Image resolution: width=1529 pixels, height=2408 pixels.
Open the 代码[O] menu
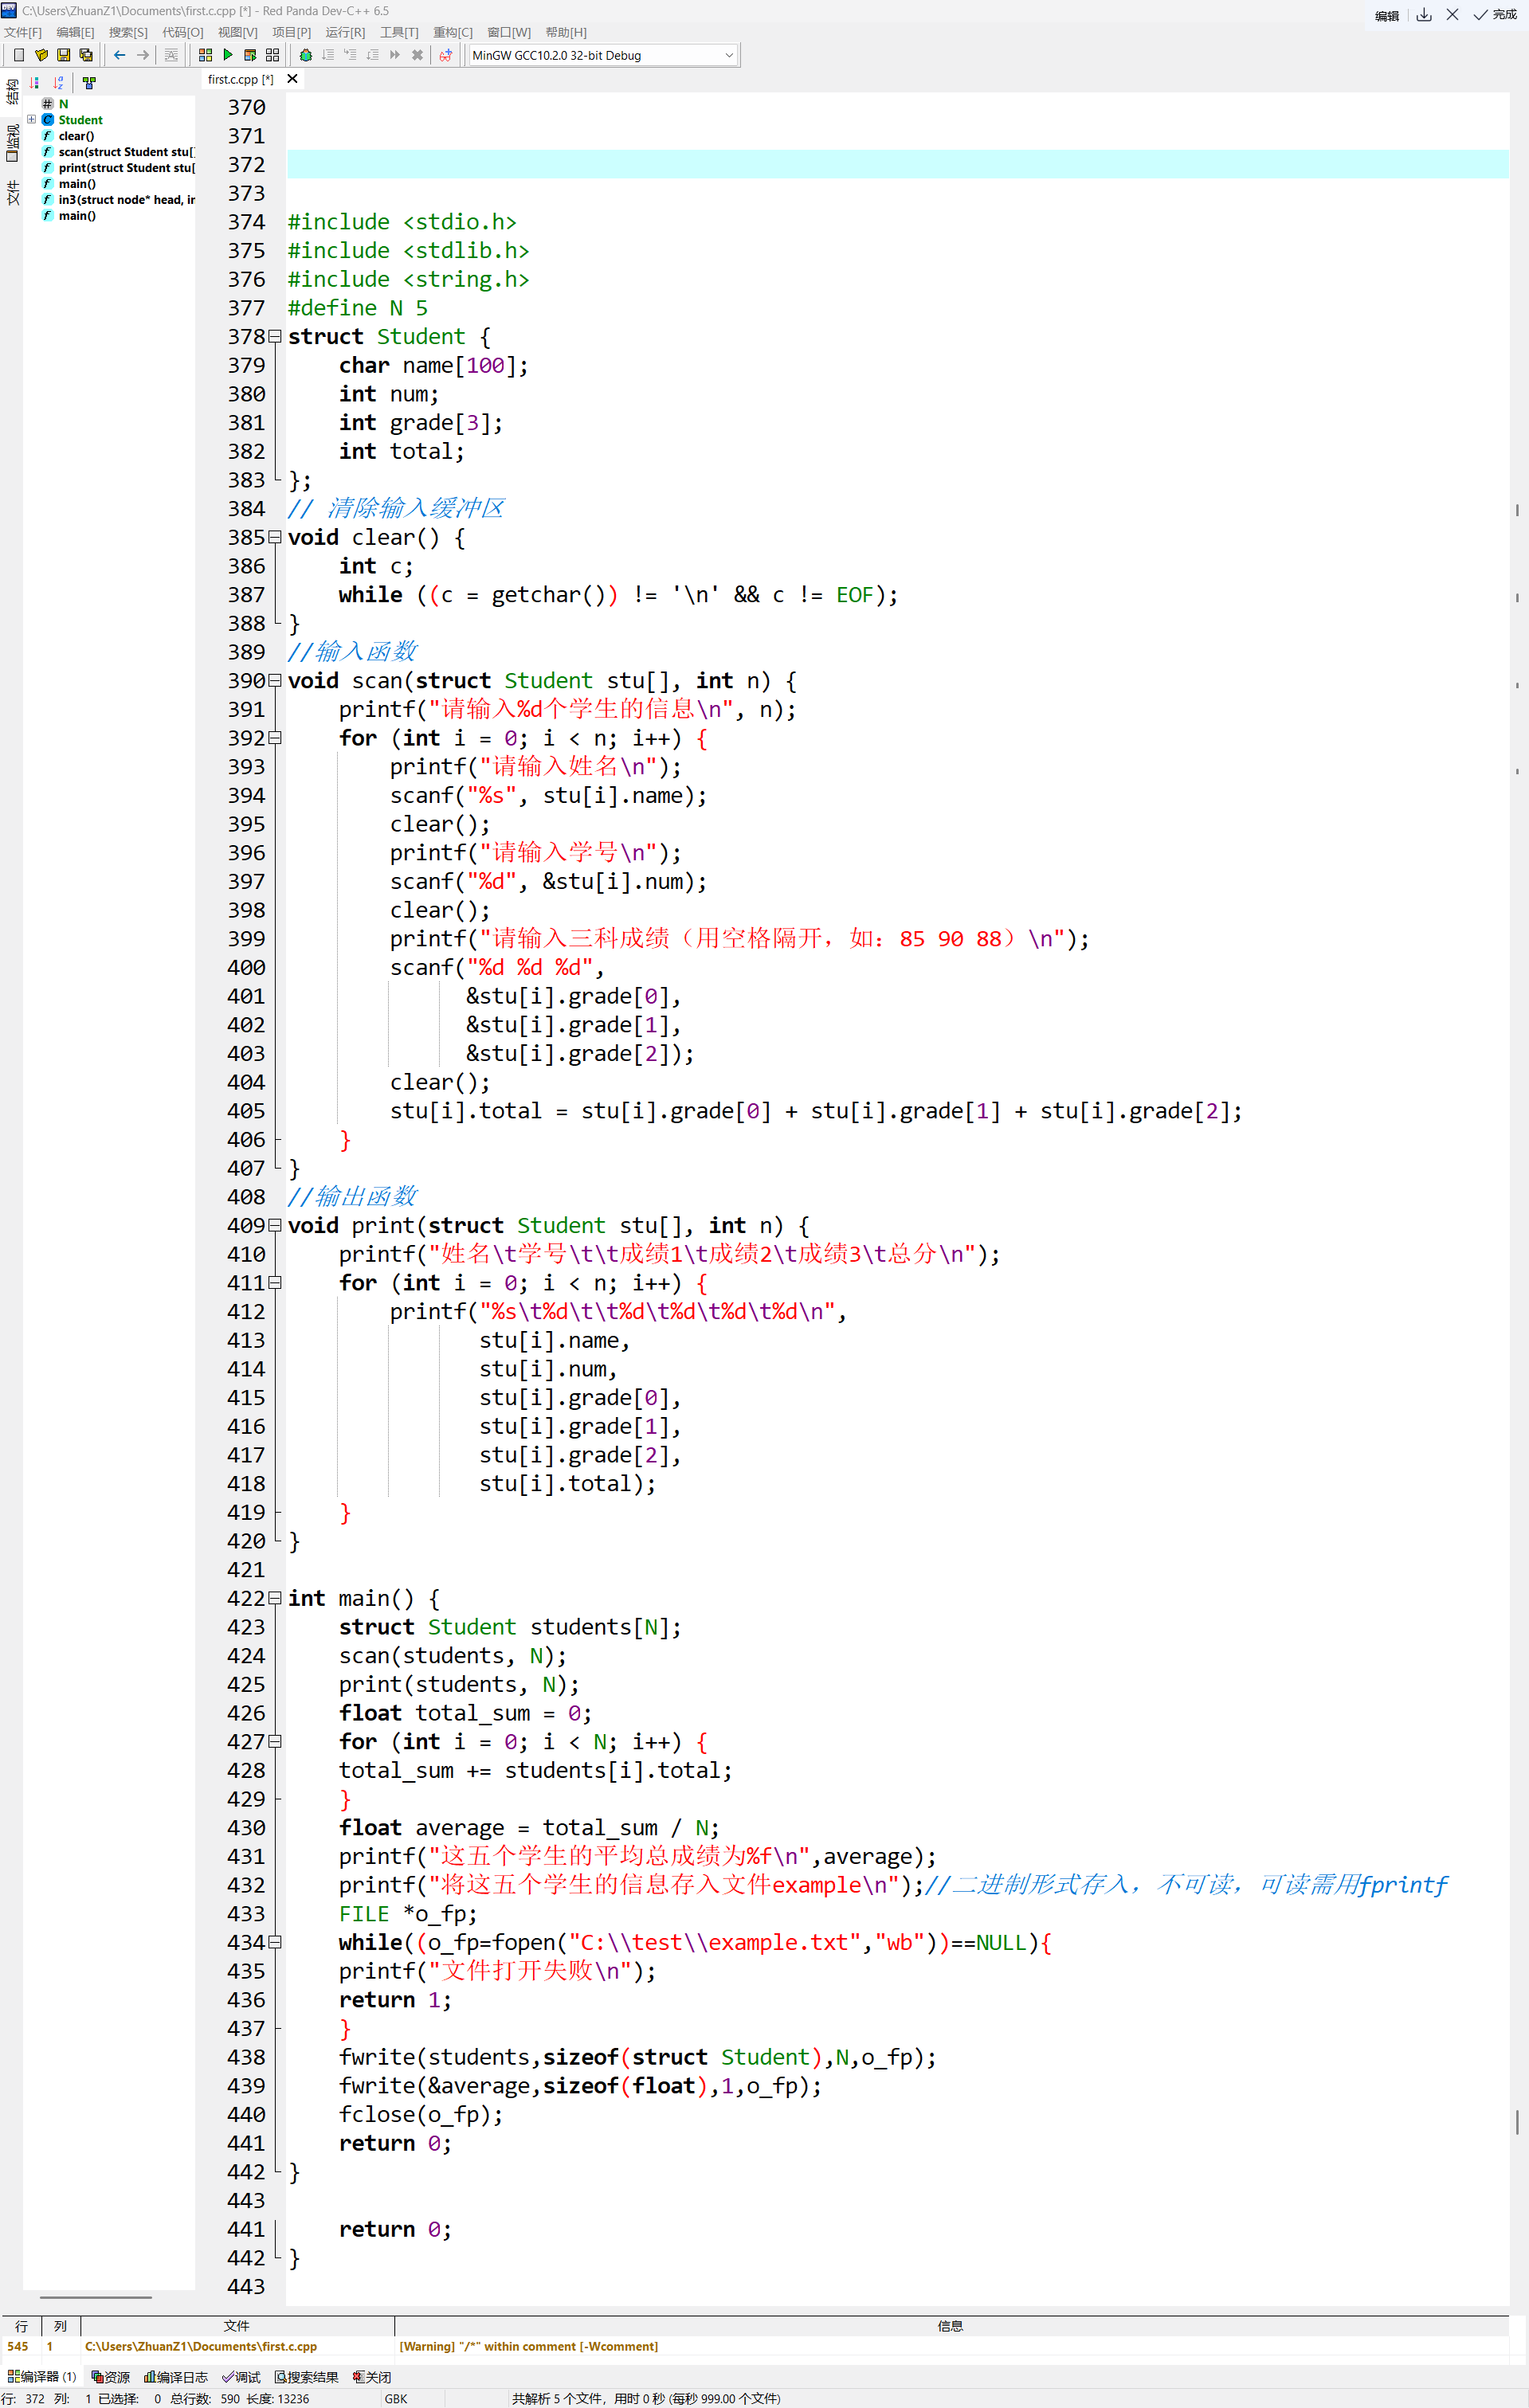tap(183, 33)
